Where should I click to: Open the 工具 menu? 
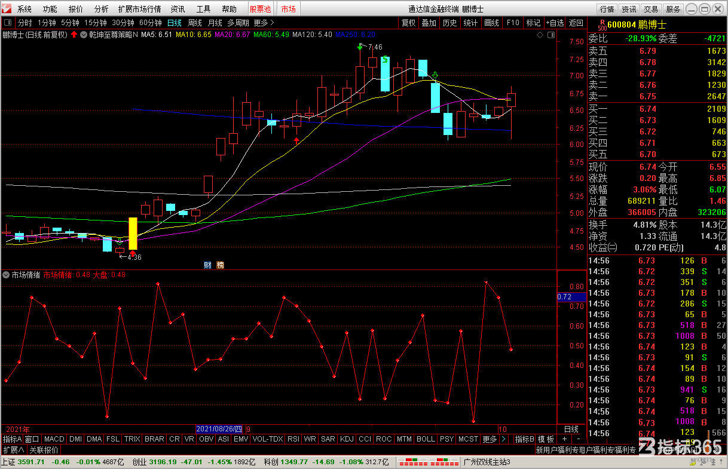point(204,9)
